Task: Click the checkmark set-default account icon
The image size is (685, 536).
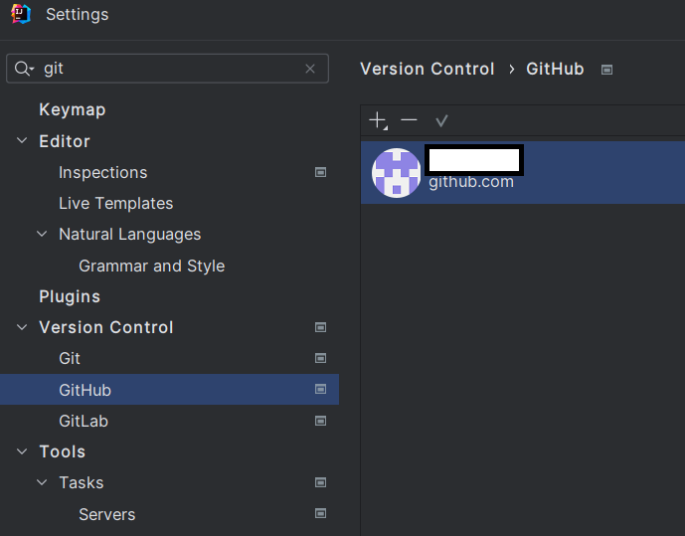Action: (x=441, y=120)
